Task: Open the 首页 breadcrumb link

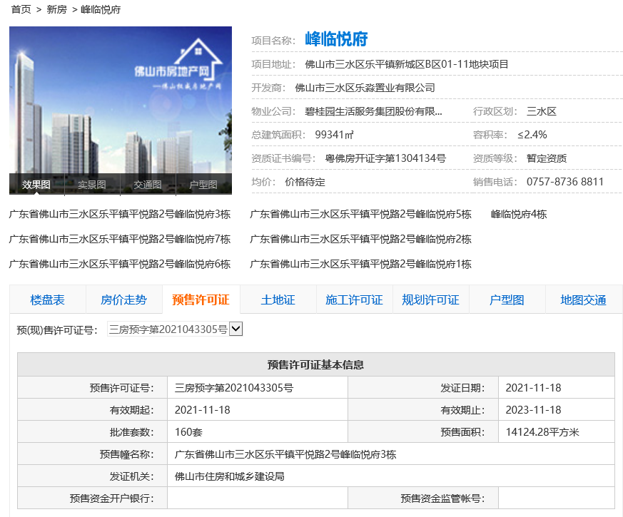Action: [21, 9]
